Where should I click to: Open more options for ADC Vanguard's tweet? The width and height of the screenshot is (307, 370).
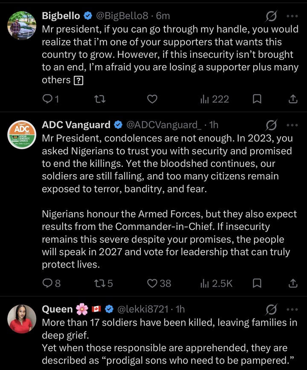[x=293, y=125]
